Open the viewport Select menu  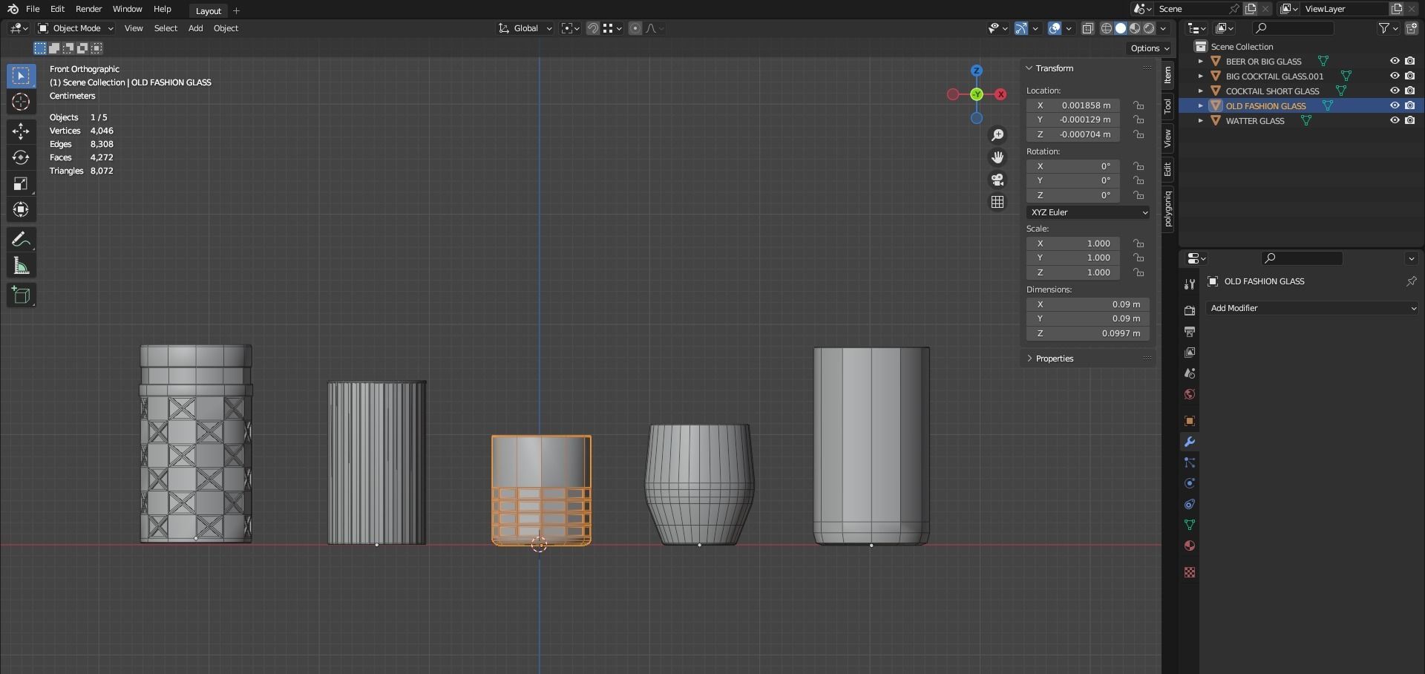166,28
